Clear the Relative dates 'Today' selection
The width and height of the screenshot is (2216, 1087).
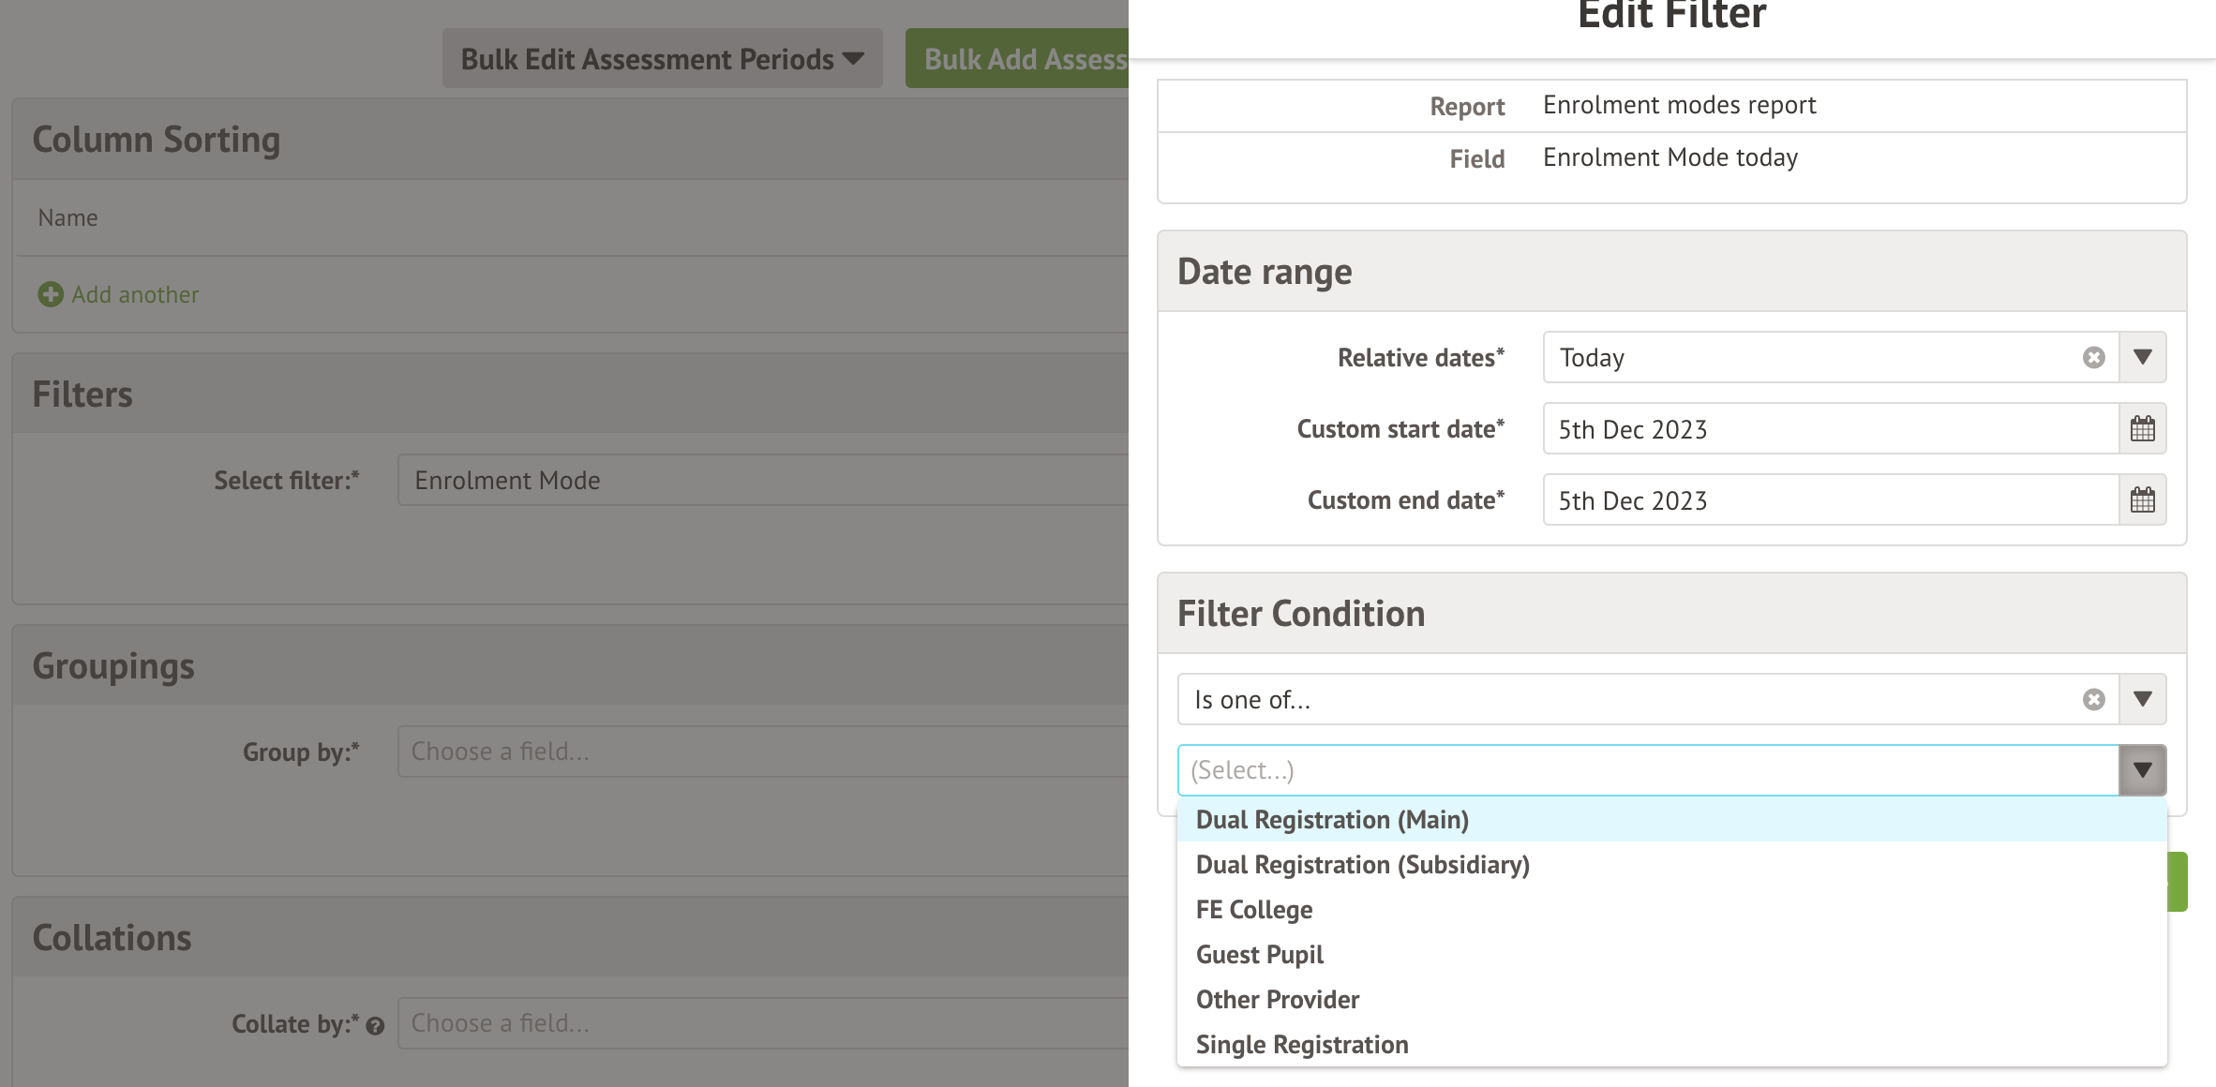tap(2093, 358)
